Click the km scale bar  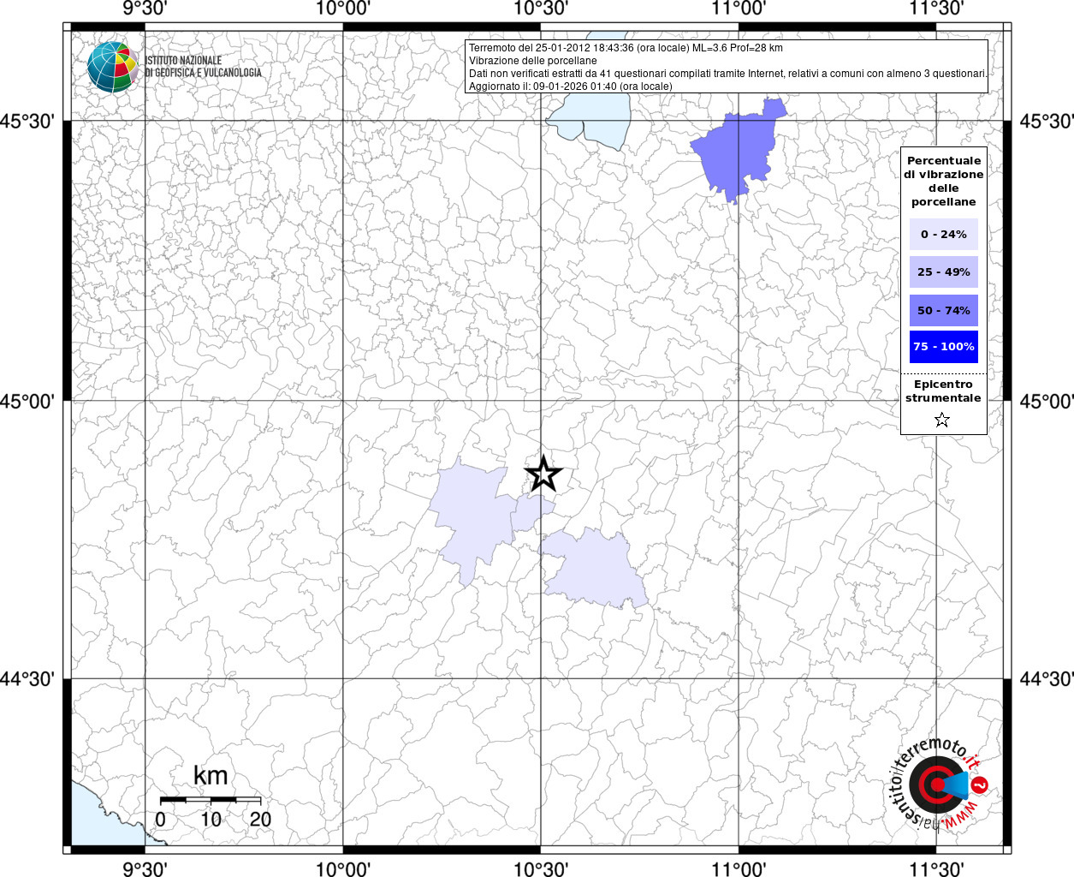point(211,799)
